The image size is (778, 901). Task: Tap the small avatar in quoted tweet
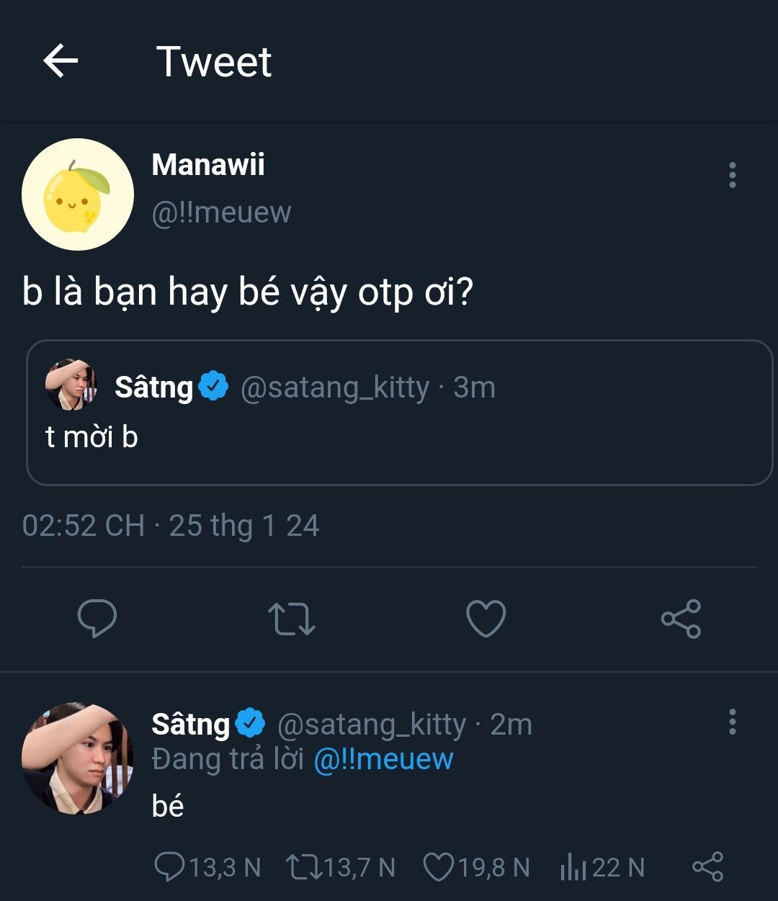click(71, 385)
